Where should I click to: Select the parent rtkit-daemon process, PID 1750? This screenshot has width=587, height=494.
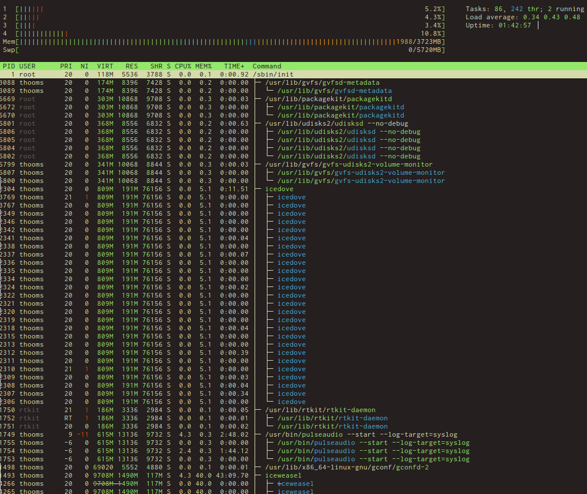click(320, 410)
